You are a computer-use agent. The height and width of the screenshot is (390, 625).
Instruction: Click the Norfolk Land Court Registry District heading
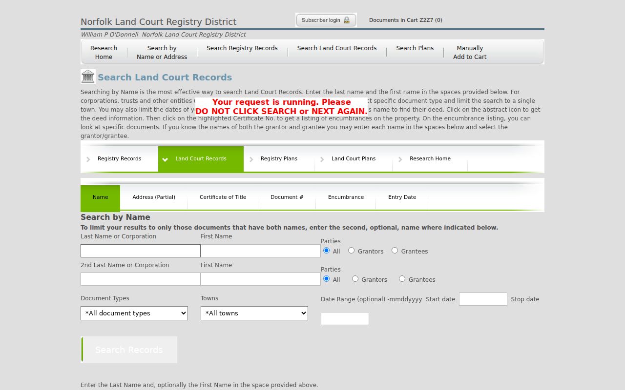coord(159,22)
